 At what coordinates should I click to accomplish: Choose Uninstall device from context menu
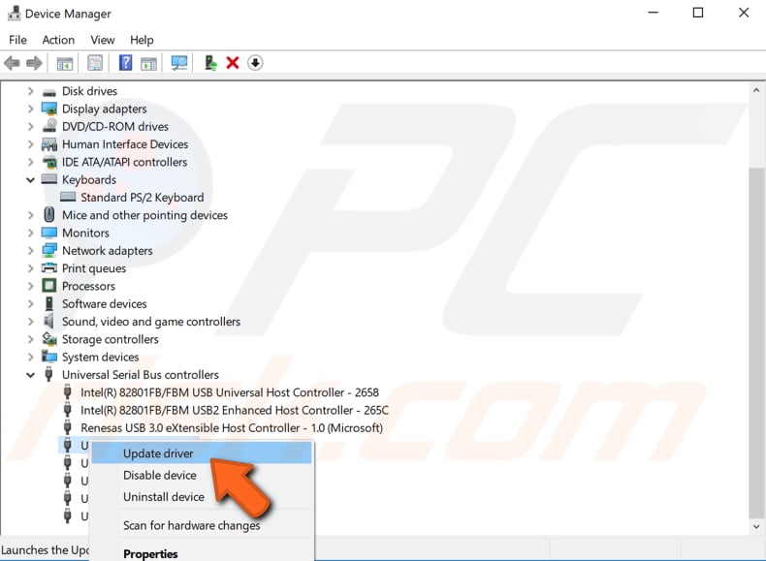pos(202,496)
